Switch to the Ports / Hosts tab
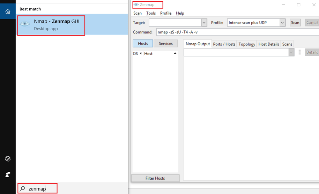Viewport: 319px width, 194px height. pyautogui.click(x=224, y=44)
